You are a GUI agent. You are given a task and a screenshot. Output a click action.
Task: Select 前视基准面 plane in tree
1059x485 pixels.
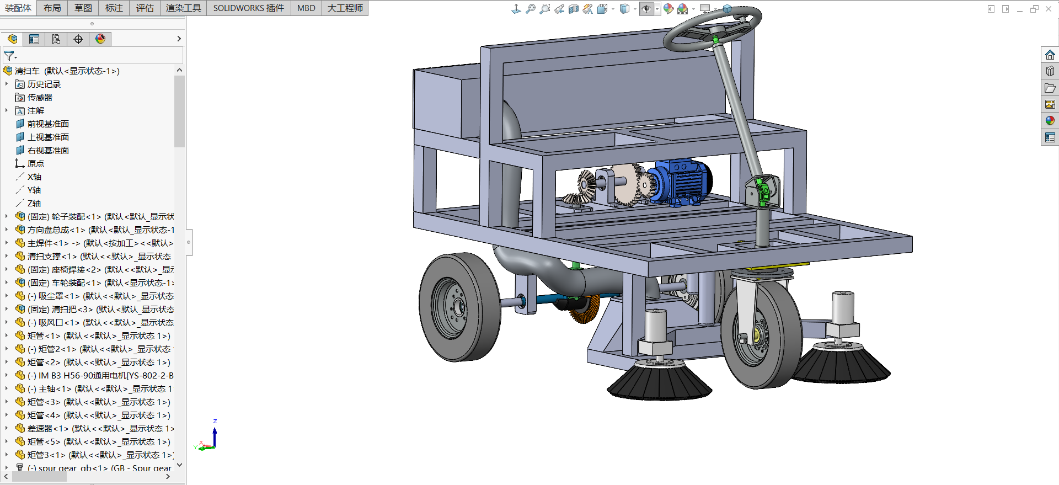point(42,124)
